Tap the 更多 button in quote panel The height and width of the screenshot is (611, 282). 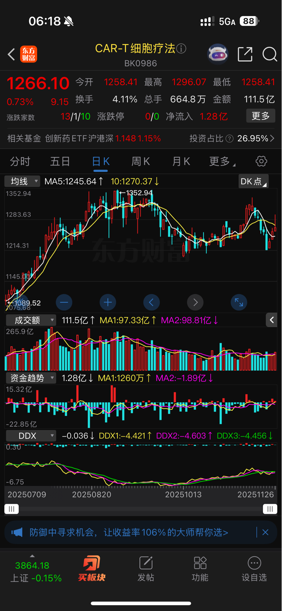(261, 116)
